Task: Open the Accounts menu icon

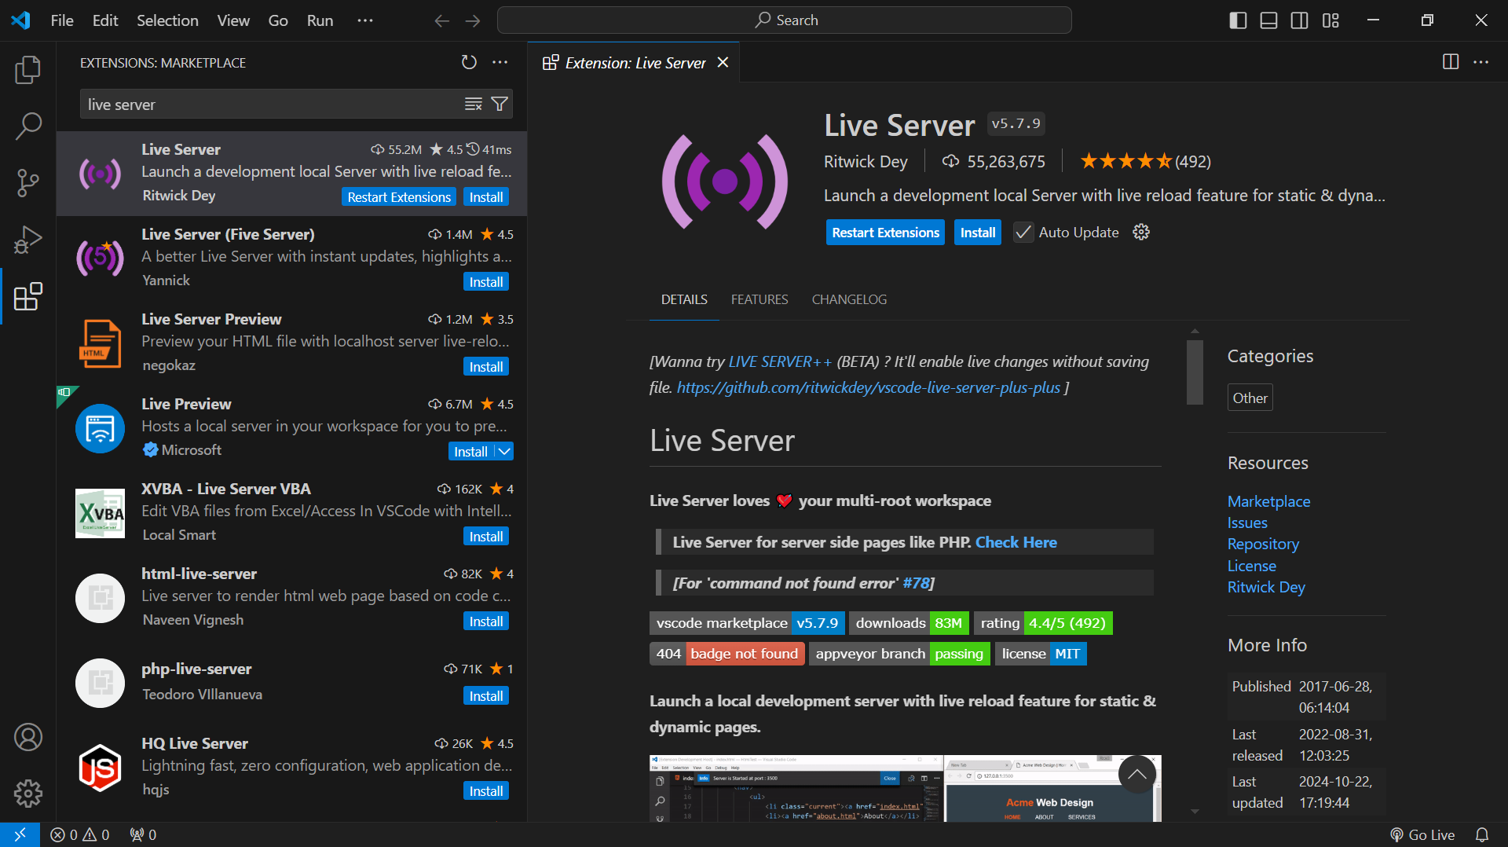Action: [28, 737]
